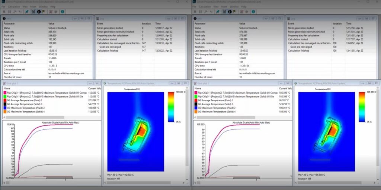Click the Pause icon in left solver toolbar
The width and height of the screenshot is (381, 190).
click(9, 12)
